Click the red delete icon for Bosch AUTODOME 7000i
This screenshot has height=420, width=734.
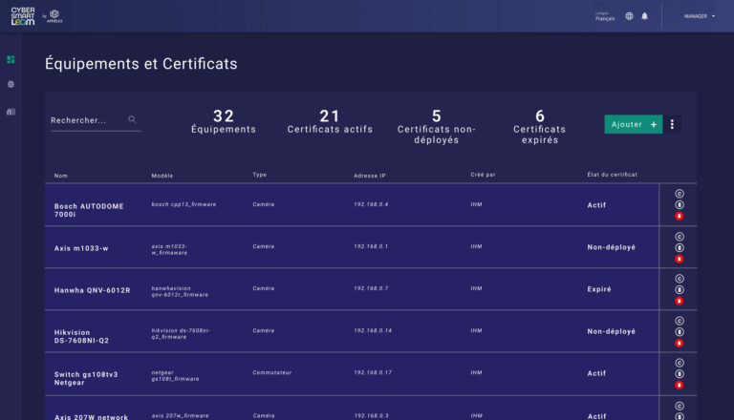coord(680,217)
